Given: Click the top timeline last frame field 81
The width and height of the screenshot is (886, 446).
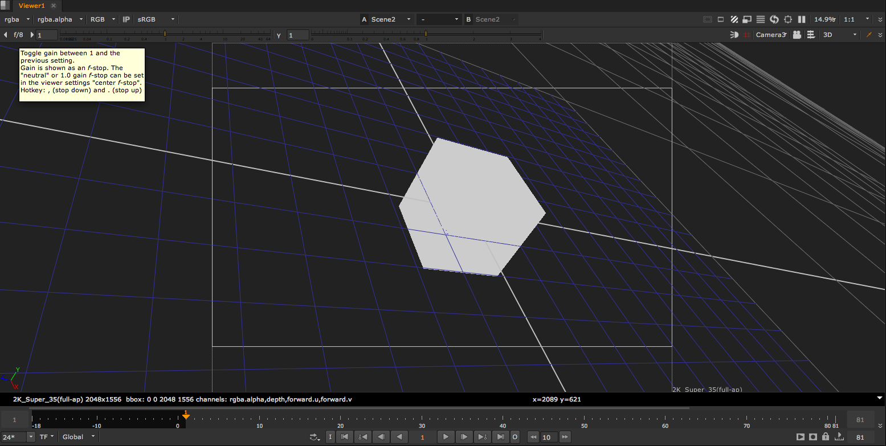Looking at the screenshot, I should coord(860,420).
